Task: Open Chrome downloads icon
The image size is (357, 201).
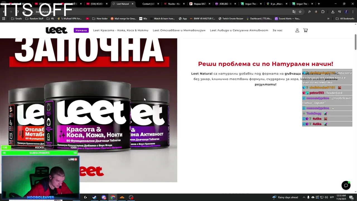Action: click(x=333, y=12)
